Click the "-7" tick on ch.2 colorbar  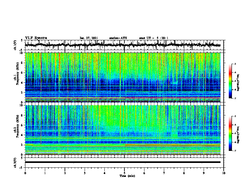pyautogui.click(x=234, y=151)
